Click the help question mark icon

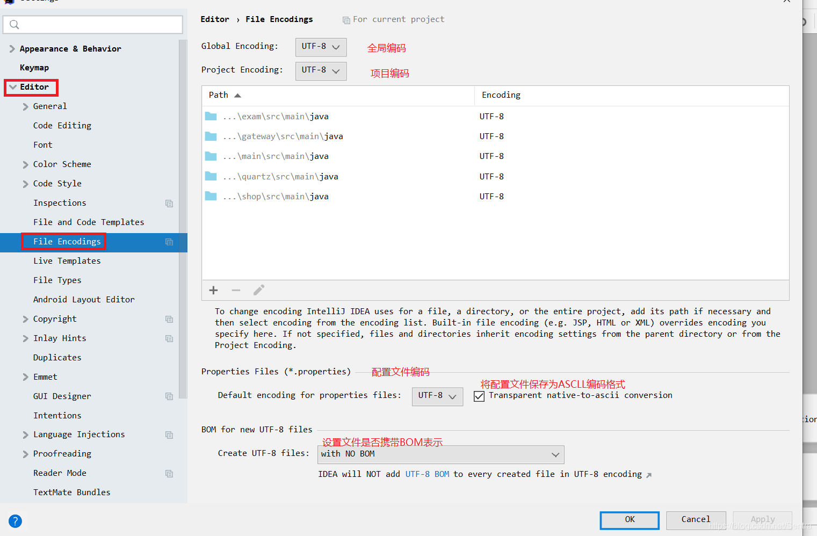pyautogui.click(x=15, y=521)
